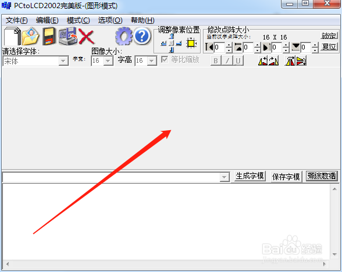Shift pixels down with the down arrow
The width and height of the screenshot is (342, 272).
click(172, 50)
